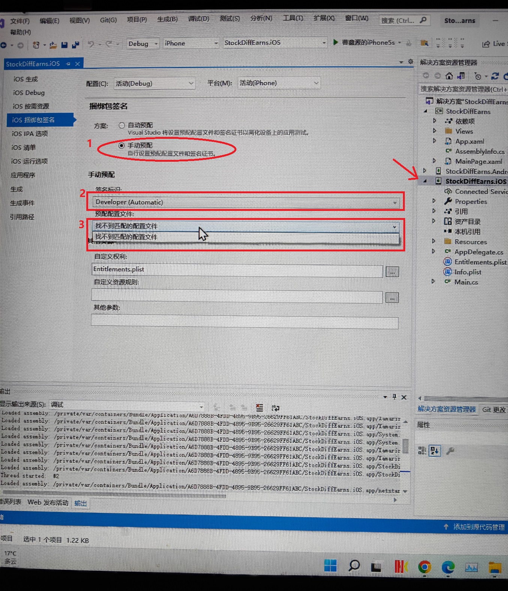Click the alphabetical sort icon in Properties

435,450
